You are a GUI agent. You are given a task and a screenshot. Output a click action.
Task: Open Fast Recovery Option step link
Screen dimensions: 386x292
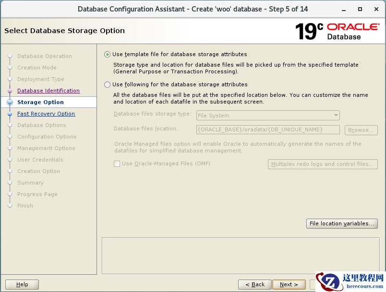[46, 114]
